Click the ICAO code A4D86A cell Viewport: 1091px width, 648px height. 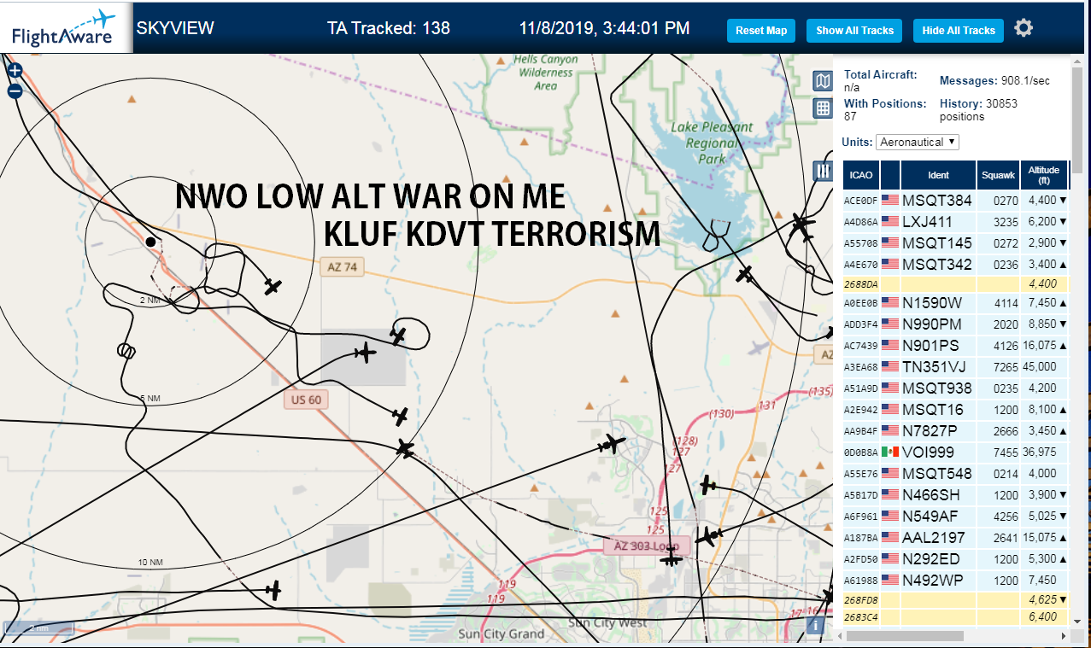pos(861,222)
